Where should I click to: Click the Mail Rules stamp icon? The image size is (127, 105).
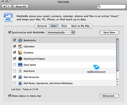click(20, 83)
